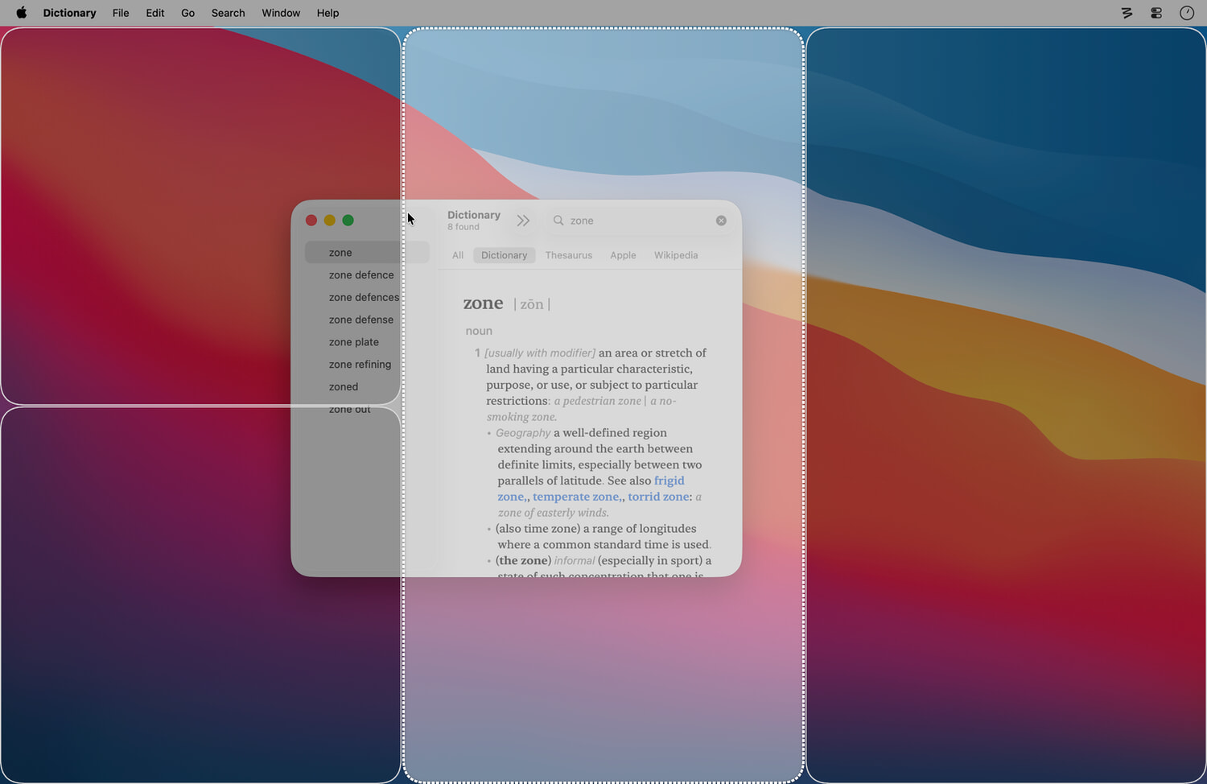Click the 'noun' part-of-speech label
This screenshot has height=784, width=1207.
pos(479,331)
